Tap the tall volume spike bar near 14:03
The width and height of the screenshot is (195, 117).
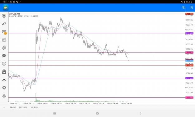(36, 97)
